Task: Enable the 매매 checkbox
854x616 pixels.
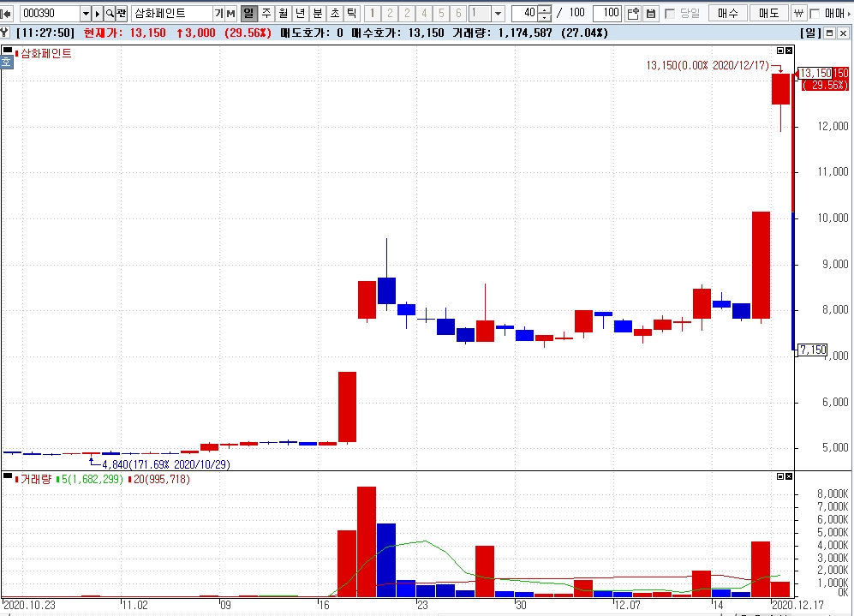Action: [x=815, y=14]
